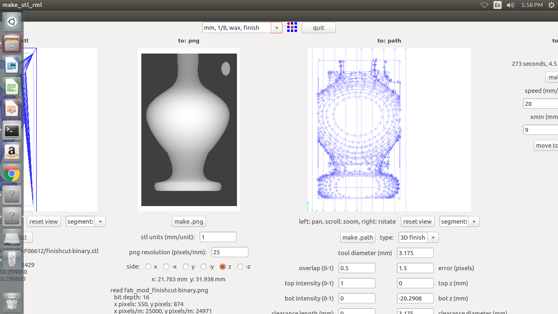Open the 5:58 PM clock menu
The image size is (558, 314).
point(532,5)
